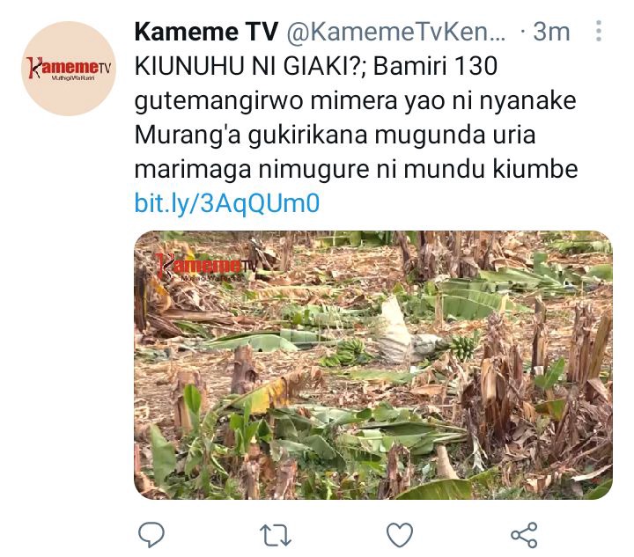The height and width of the screenshot is (557, 634).
Task: Open the share icon options
Action: [525, 535]
